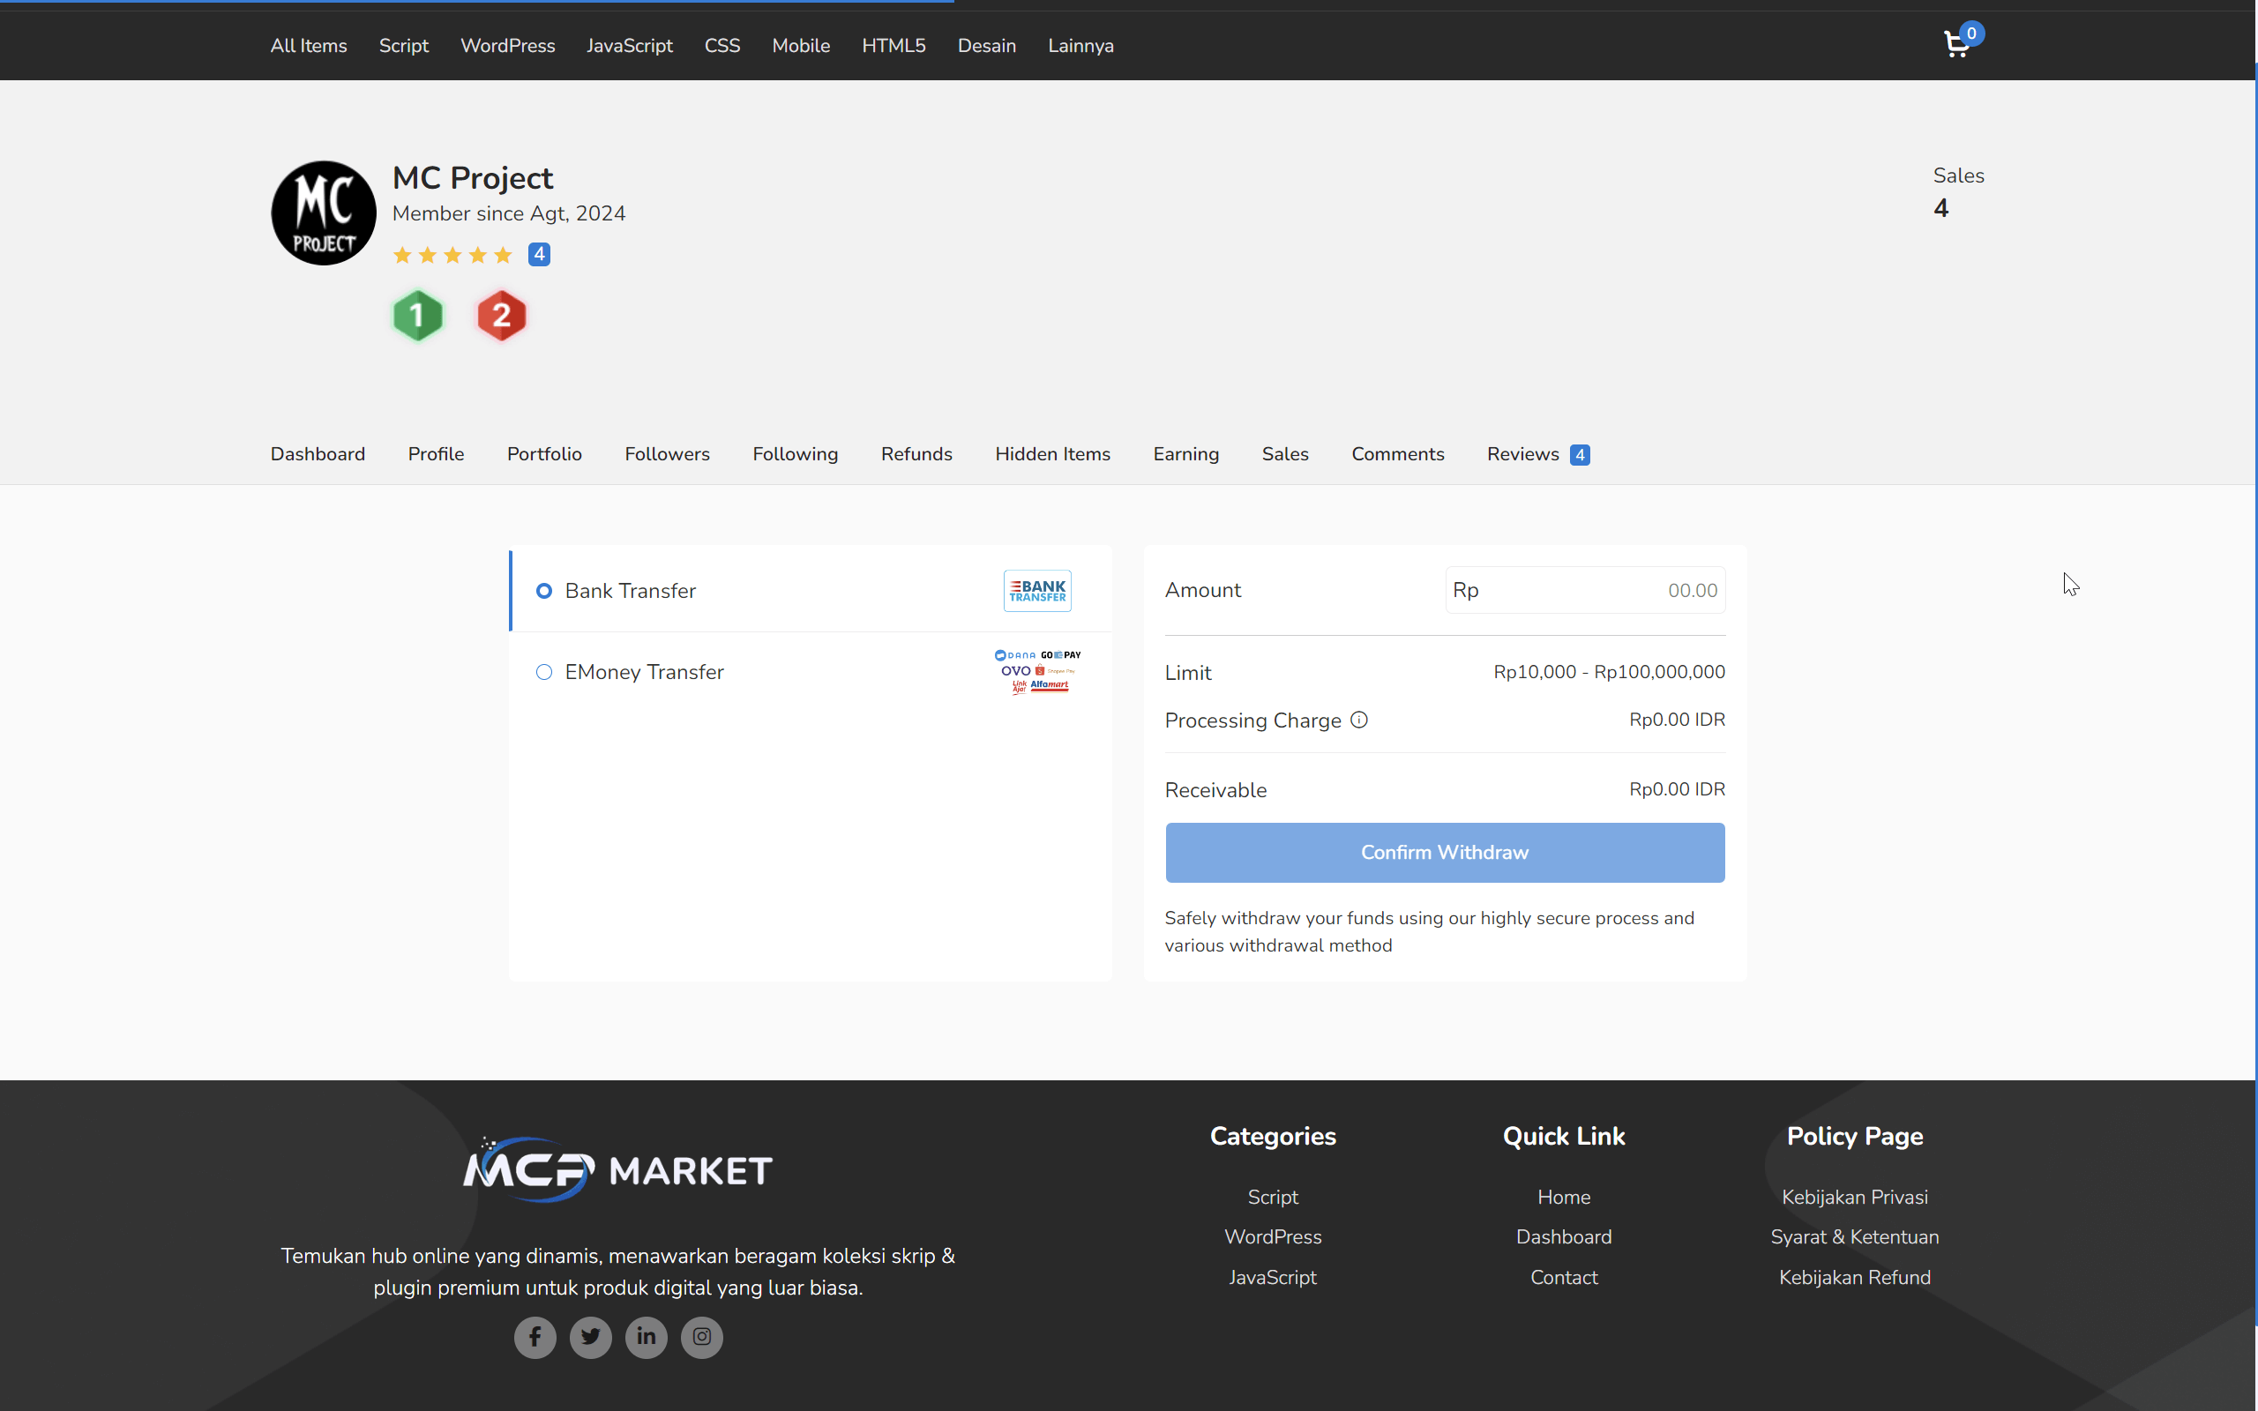Click the LinkedIn social icon

coord(646,1336)
